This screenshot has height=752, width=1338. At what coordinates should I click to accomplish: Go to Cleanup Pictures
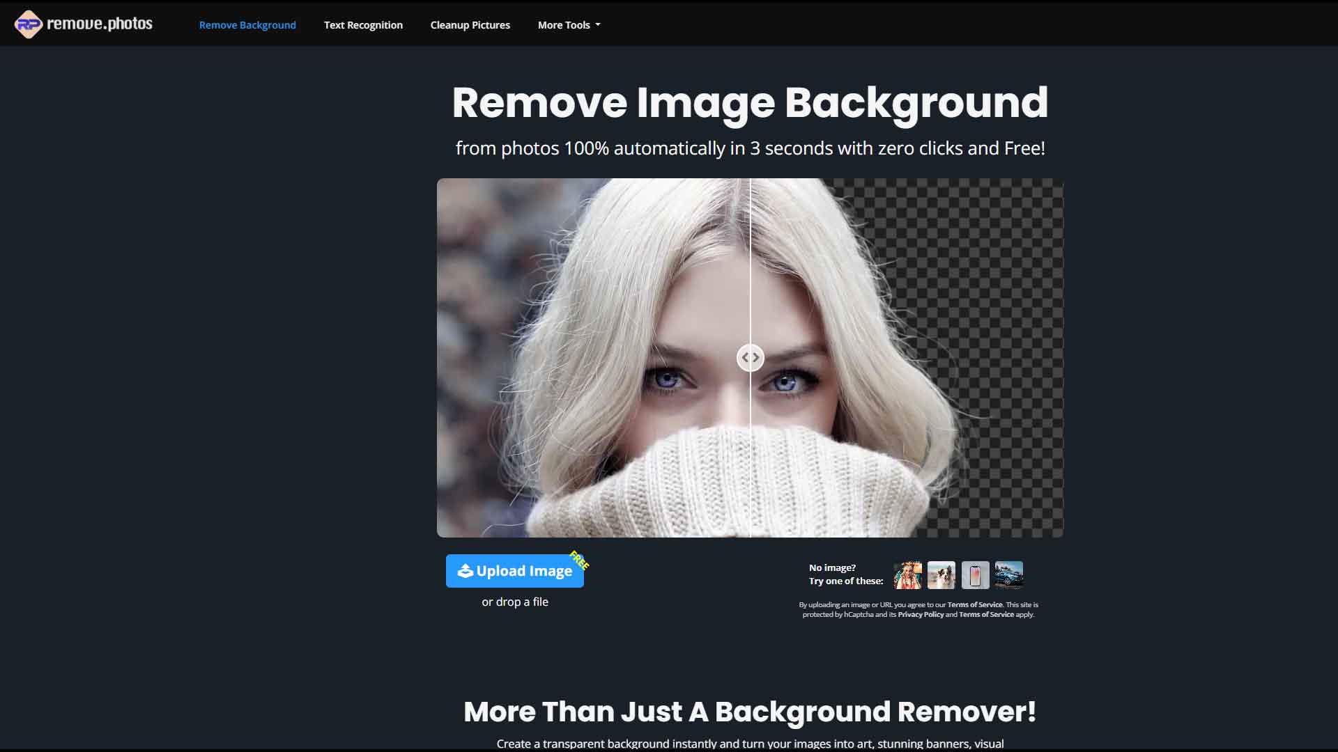click(470, 25)
